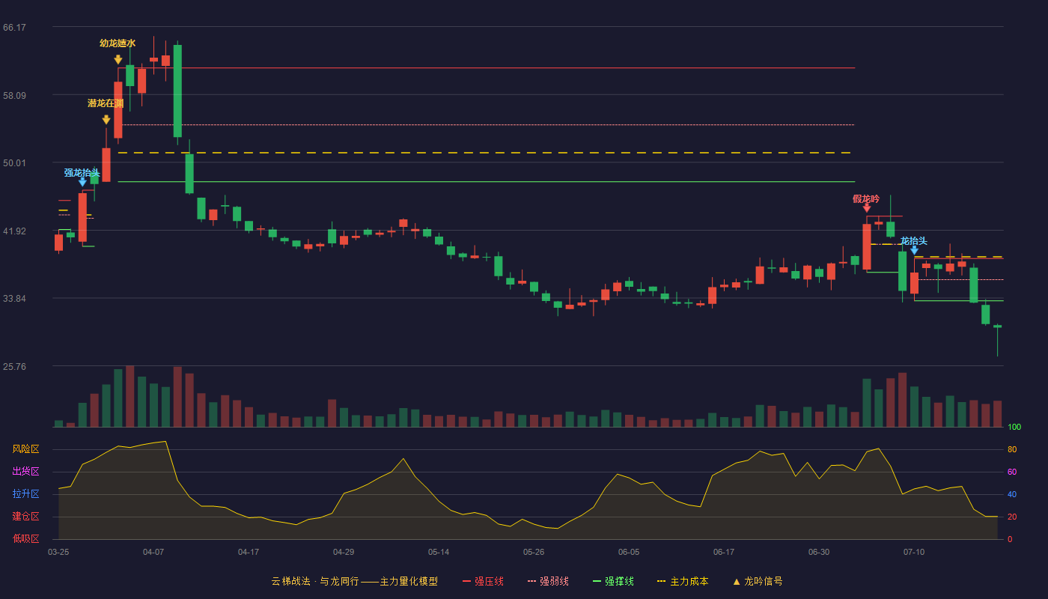Select the blue 40 indicator axis value
This screenshot has width=1048, height=599.
[x=1012, y=495]
